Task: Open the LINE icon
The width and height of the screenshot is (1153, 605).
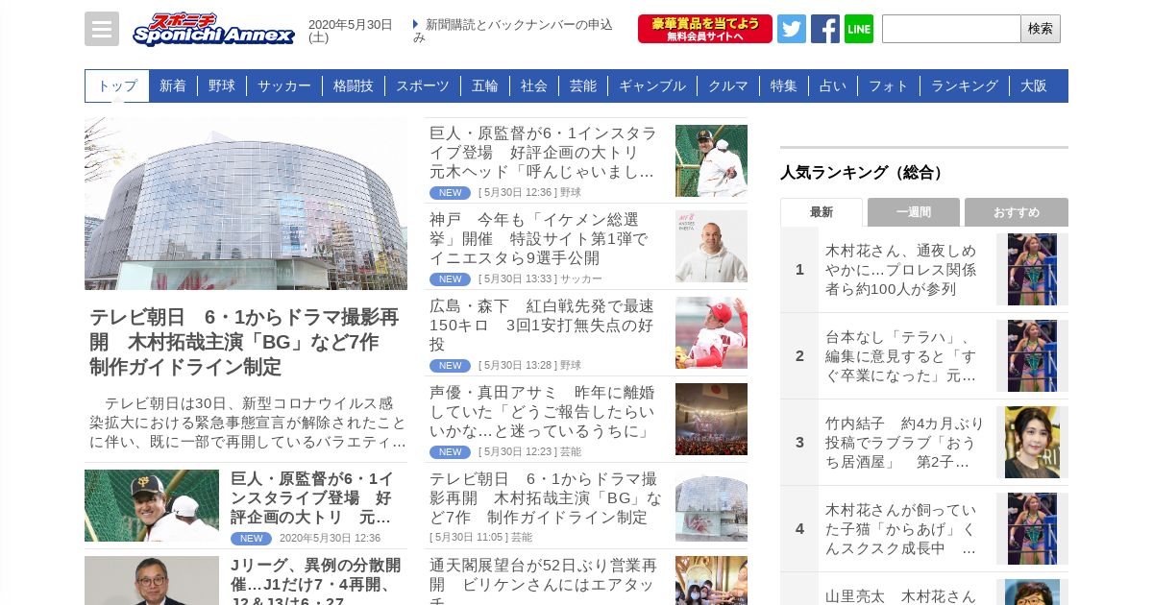Action: (859, 29)
